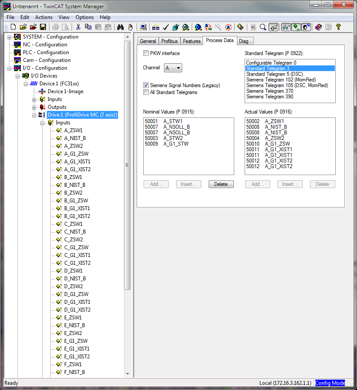
Task: Collapse Drive 1 Inputs subtree
Action: [x=43, y=123]
